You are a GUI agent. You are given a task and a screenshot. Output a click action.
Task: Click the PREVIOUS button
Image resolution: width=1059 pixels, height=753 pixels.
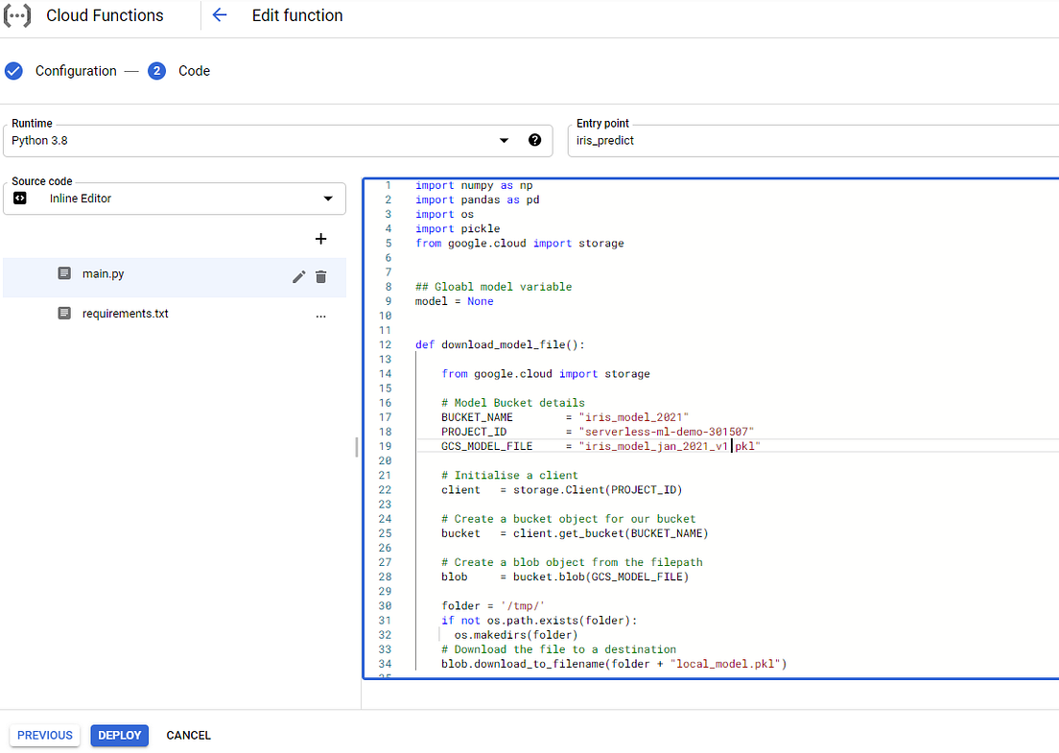(44, 735)
